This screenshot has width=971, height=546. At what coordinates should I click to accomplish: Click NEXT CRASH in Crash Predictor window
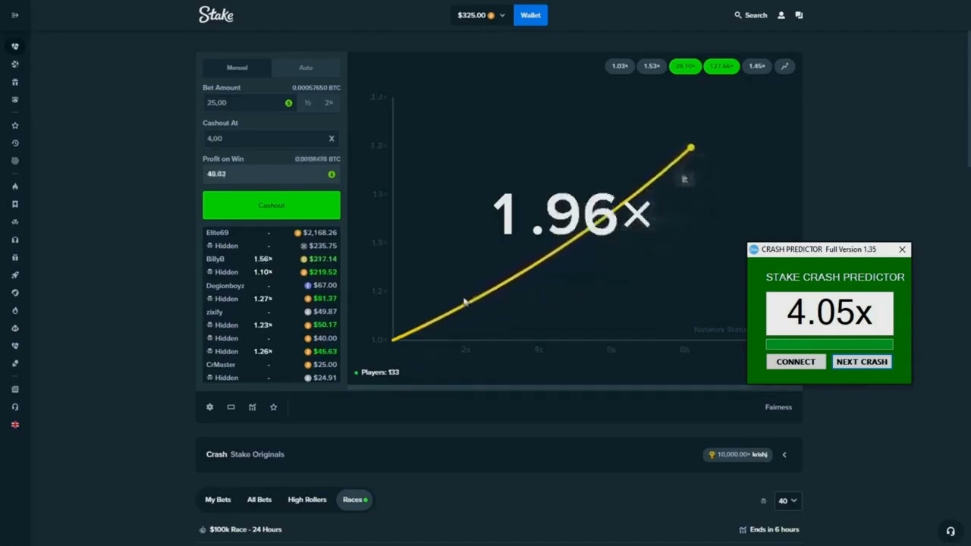point(862,362)
